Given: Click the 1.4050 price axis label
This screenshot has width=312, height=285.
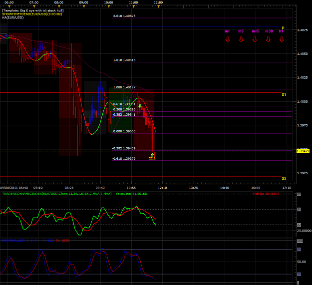Looking at the screenshot, I should click(x=302, y=54).
